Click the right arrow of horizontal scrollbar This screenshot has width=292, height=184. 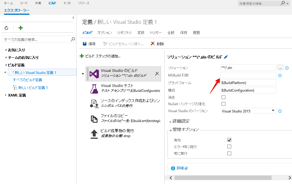point(290,178)
